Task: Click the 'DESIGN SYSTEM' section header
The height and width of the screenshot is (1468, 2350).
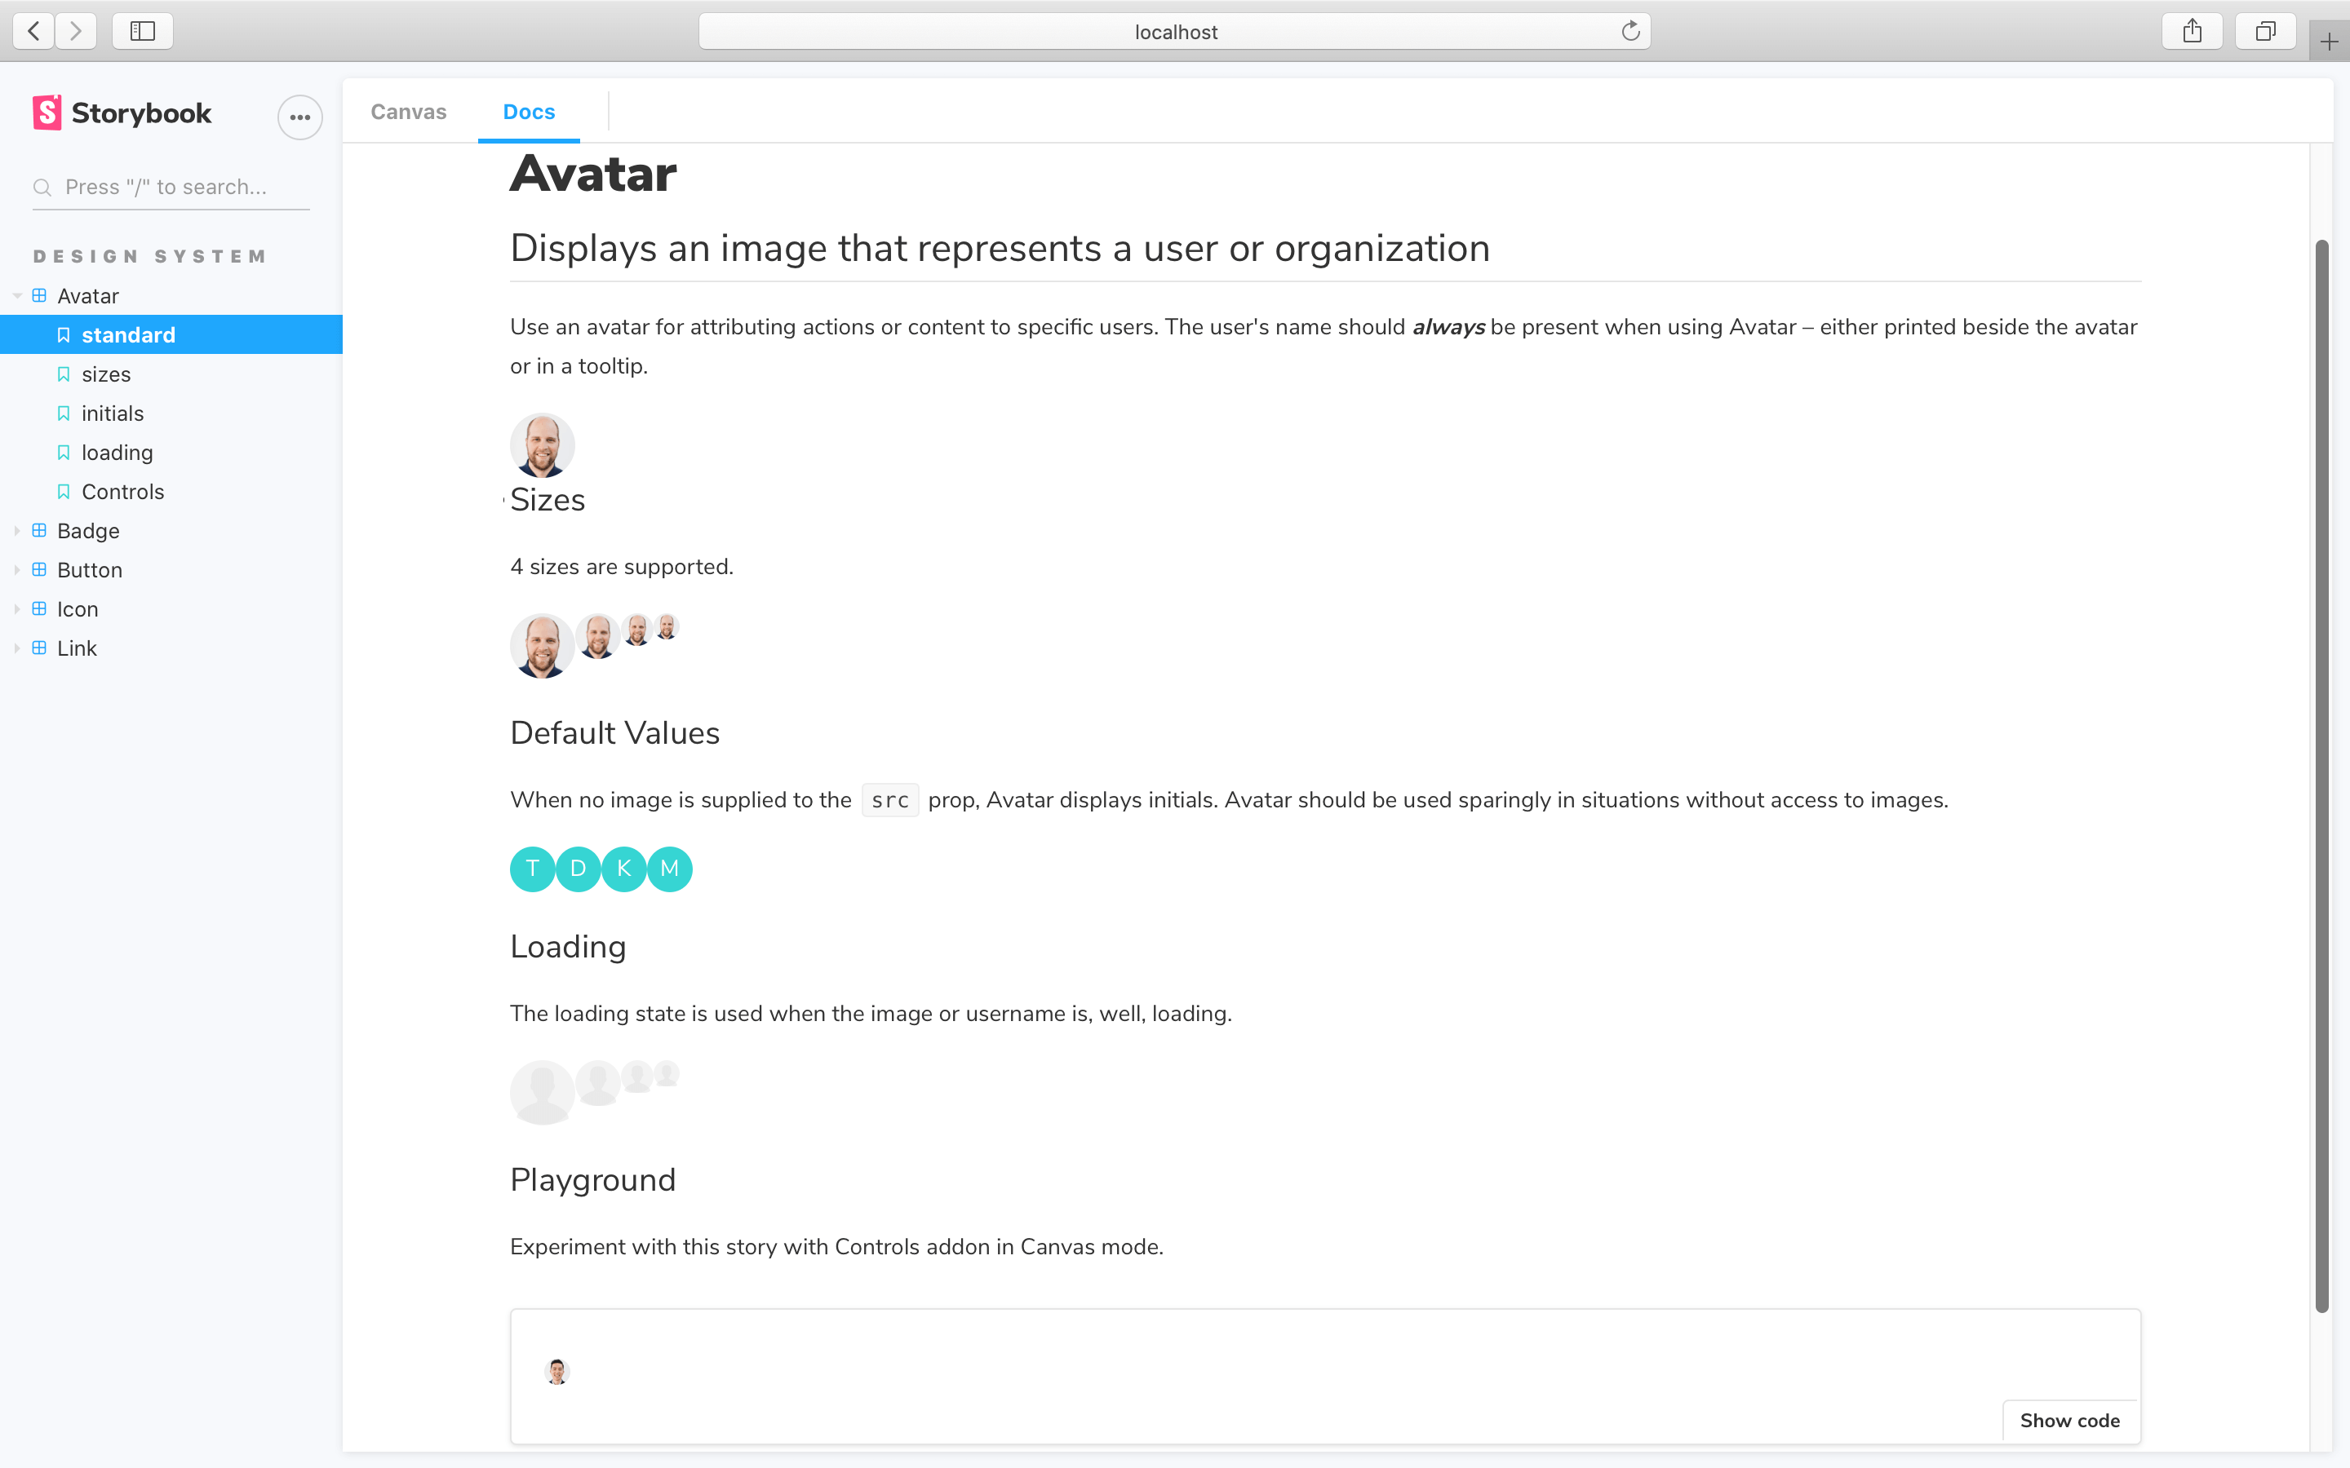Action: pos(149,256)
